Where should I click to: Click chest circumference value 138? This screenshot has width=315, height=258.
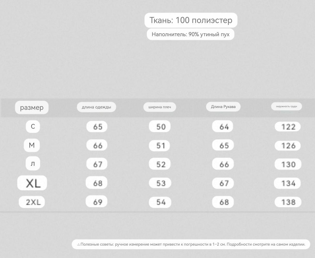pos(288,202)
